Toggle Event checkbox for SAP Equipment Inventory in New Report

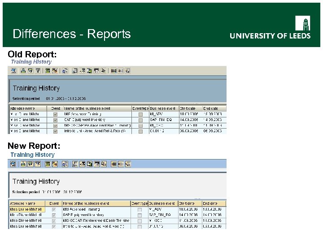54,215
